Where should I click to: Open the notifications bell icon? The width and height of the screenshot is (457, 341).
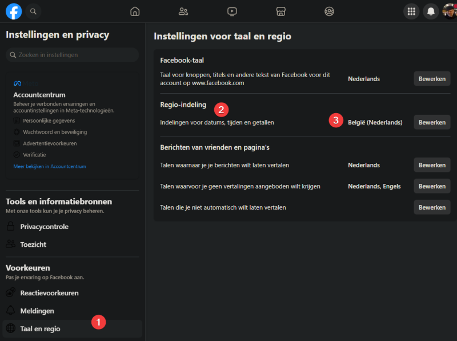pos(431,11)
